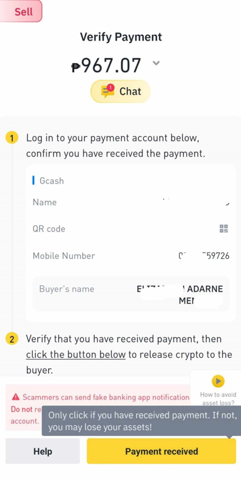The image size is (241, 479).
Task: Click the red warning triangle icon
Action: [x=15, y=397]
